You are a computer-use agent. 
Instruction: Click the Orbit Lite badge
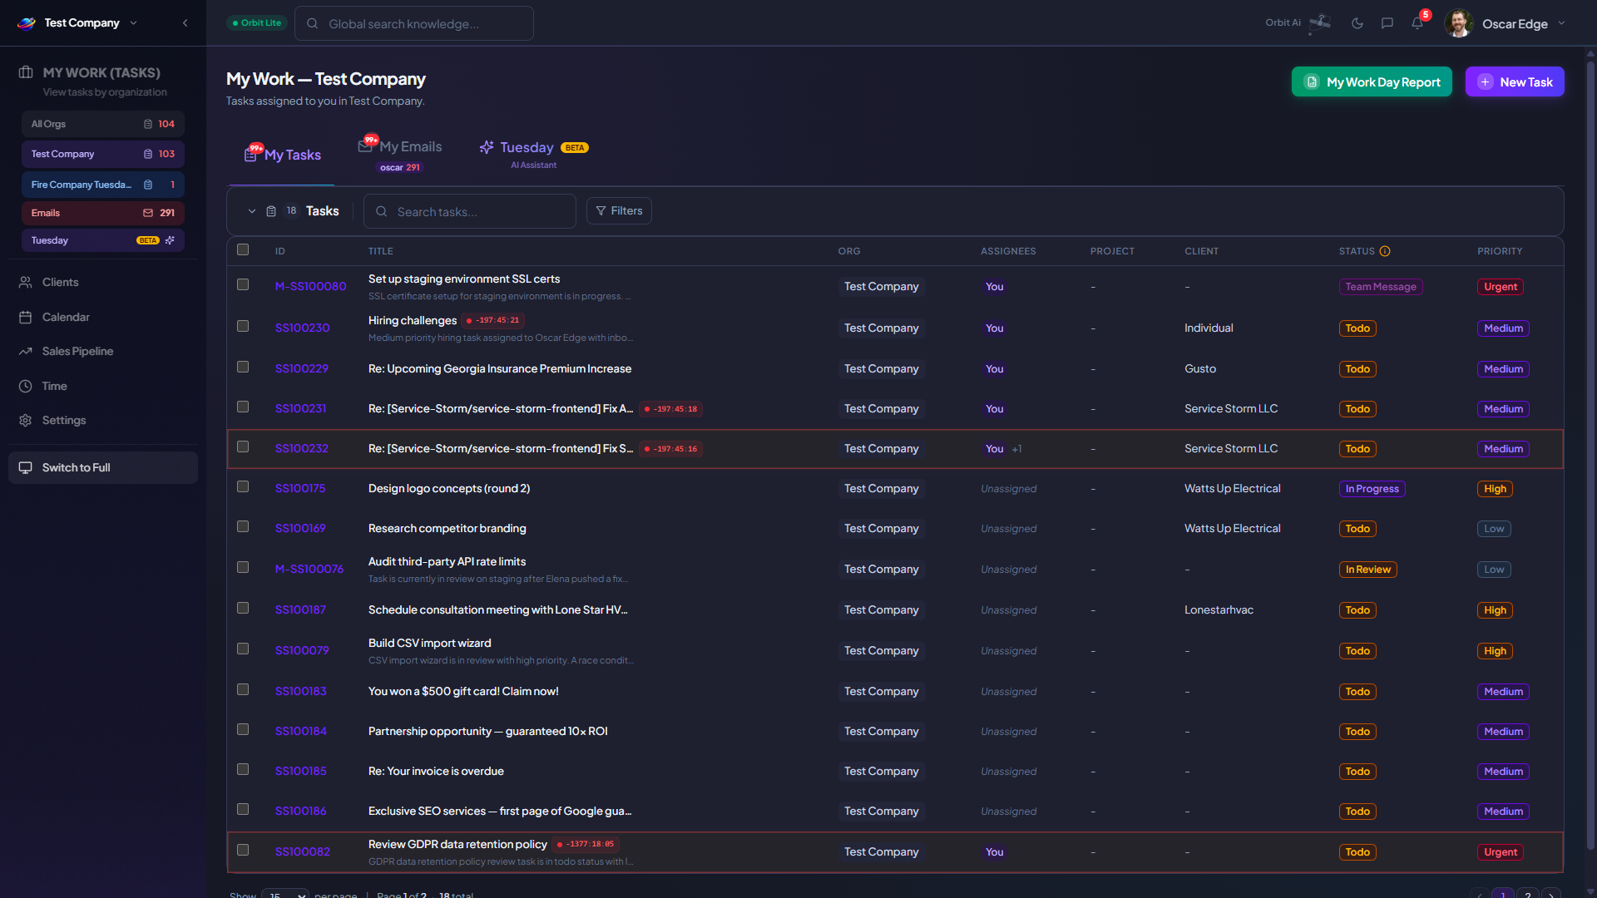click(257, 23)
